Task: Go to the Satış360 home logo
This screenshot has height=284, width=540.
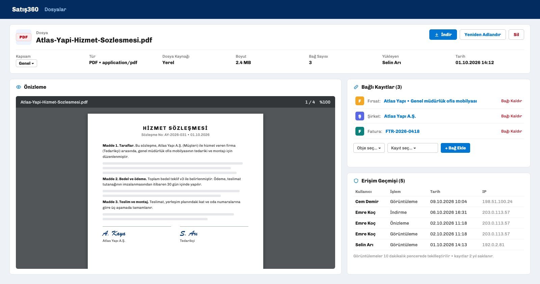Action: pos(25,9)
